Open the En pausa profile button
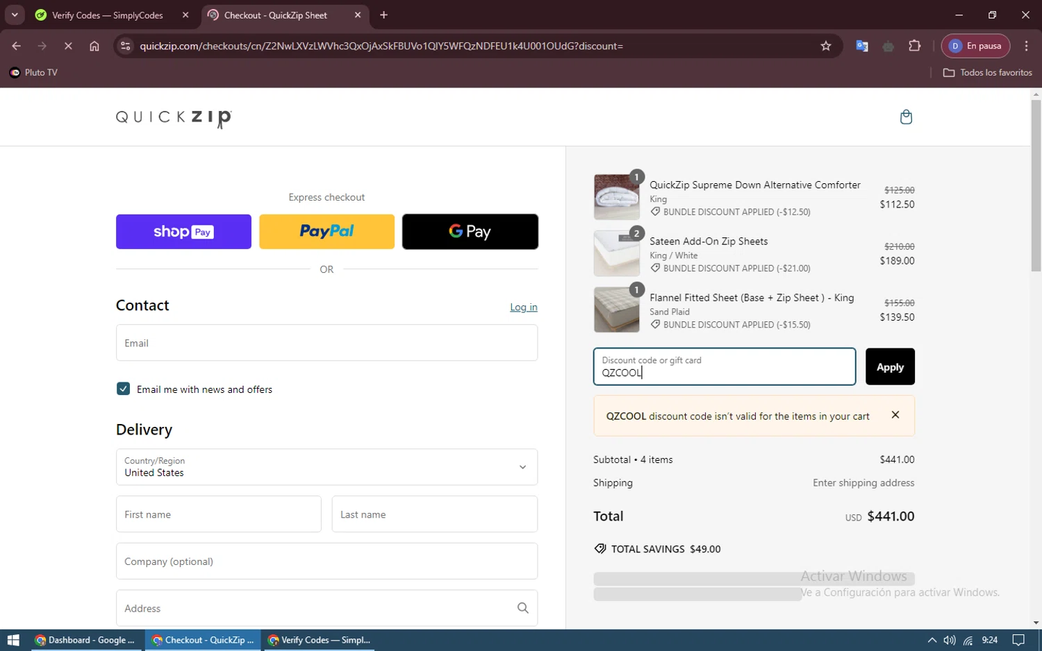 [976, 46]
